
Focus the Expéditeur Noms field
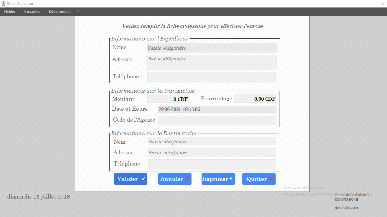coord(211,48)
